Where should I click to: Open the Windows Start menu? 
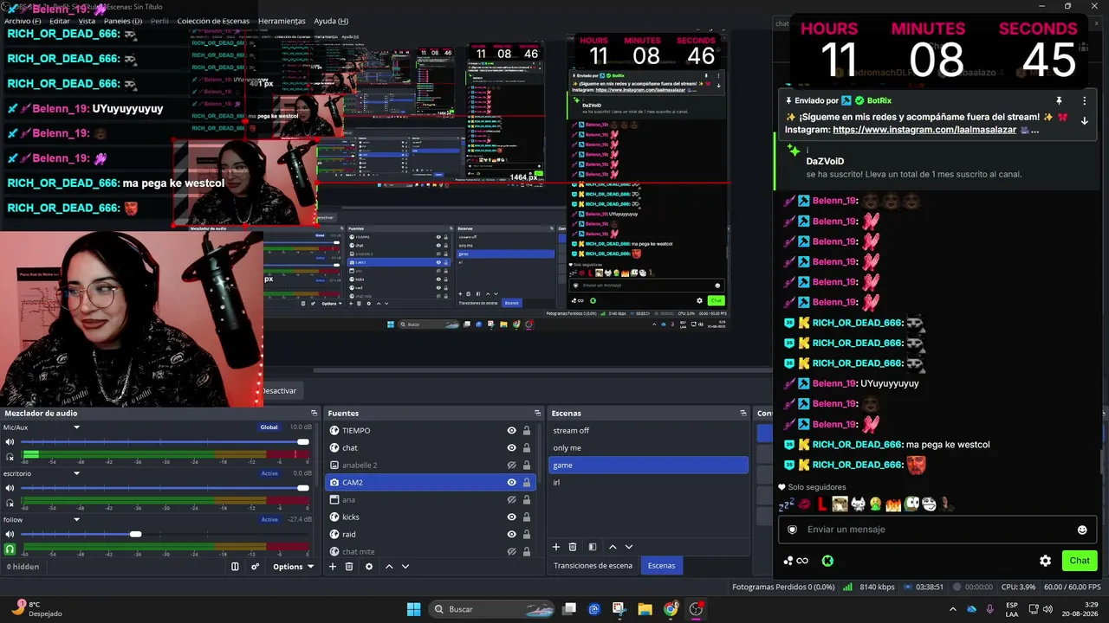413,609
